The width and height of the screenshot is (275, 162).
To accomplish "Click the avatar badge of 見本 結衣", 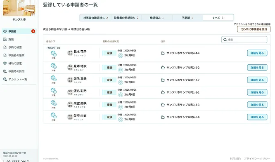I will point(70,68).
